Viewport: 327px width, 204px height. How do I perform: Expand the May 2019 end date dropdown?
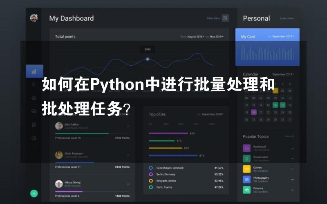(x=217, y=37)
